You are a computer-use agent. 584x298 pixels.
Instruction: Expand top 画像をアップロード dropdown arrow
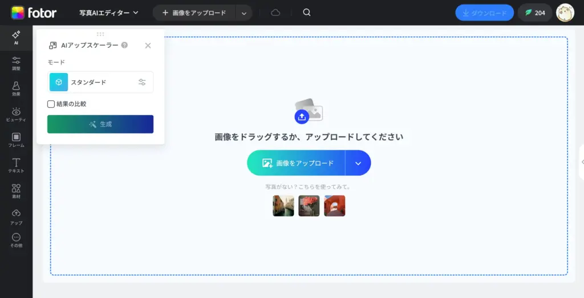(244, 13)
